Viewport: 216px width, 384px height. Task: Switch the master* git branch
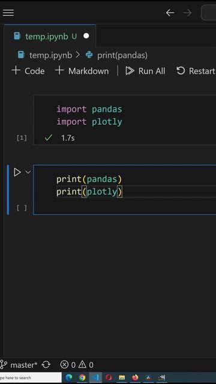19,365
